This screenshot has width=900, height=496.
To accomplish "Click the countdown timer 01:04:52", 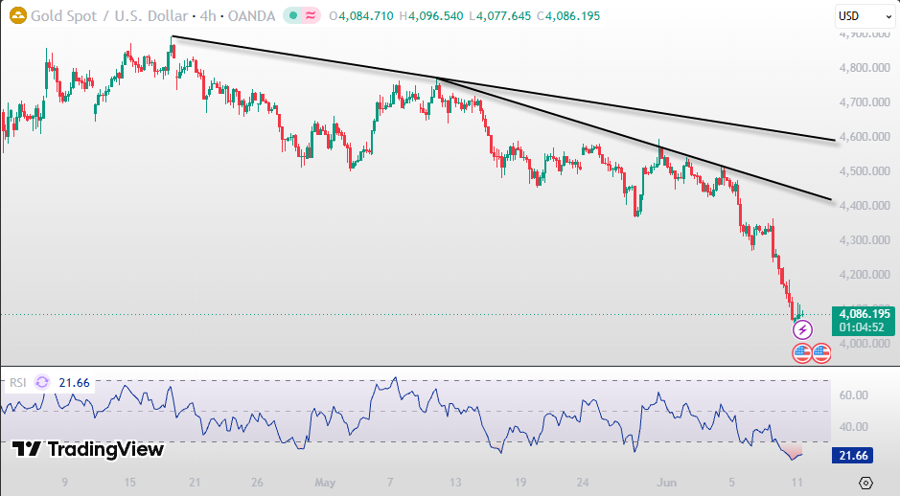I will 862,327.
